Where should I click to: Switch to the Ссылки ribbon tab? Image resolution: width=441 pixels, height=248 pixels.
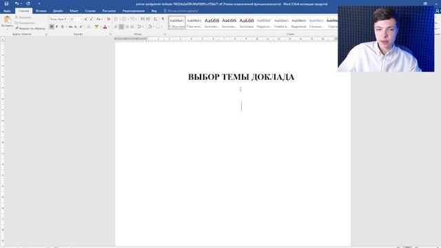[90, 11]
